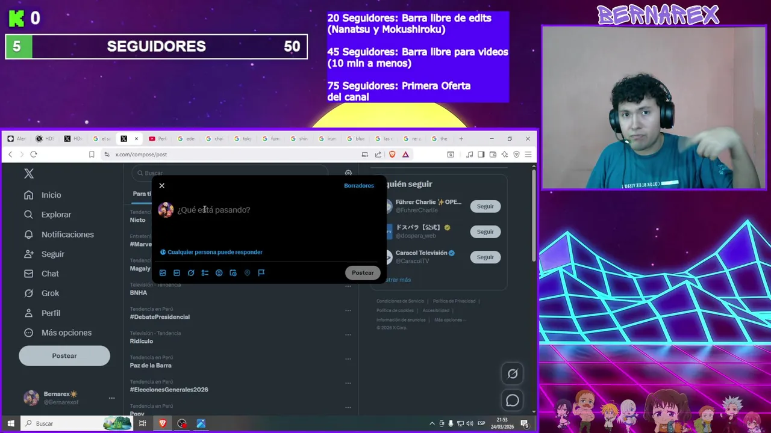Tag a location on the post

[x=247, y=273]
